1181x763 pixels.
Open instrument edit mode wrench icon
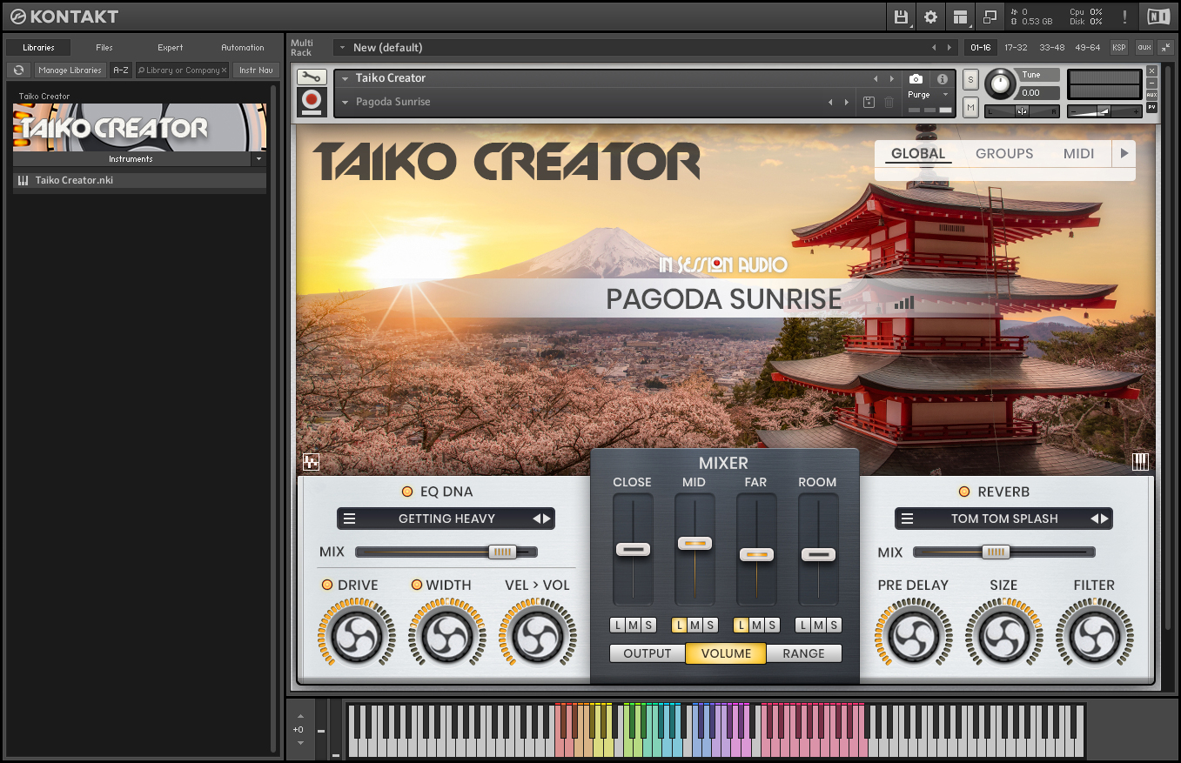pos(311,77)
